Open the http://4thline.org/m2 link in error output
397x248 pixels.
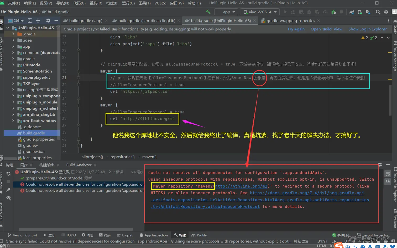pyautogui.click(x=241, y=186)
